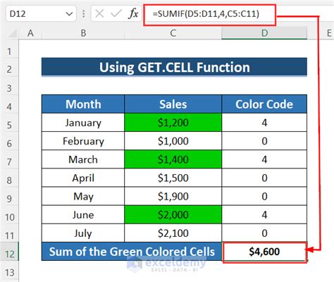The height and width of the screenshot is (282, 334).
Task: Click the 'Using GET.CELL Function' title cell
Action: coord(174,67)
